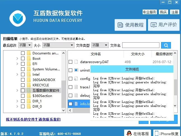Select the 360SANDBOX folder icon

pyautogui.click(x=29, y=80)
